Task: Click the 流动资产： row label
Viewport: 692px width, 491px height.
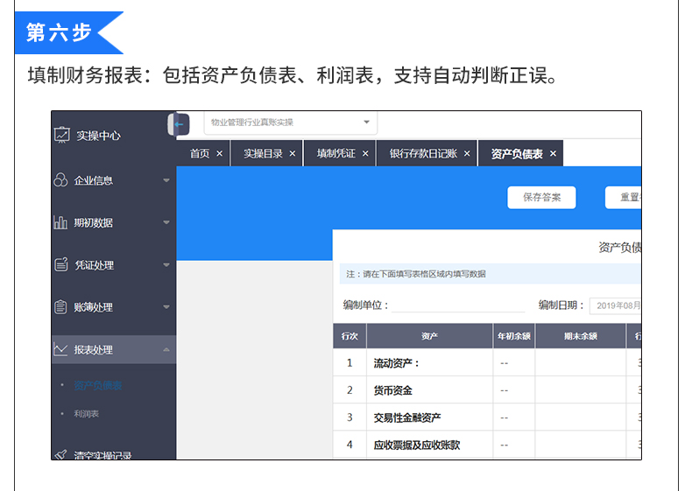Action: [396, 363]
